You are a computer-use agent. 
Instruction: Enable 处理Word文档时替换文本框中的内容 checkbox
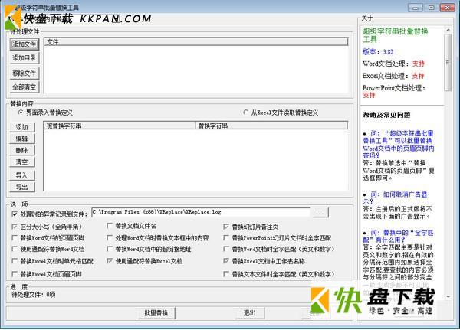pos(110,238)
